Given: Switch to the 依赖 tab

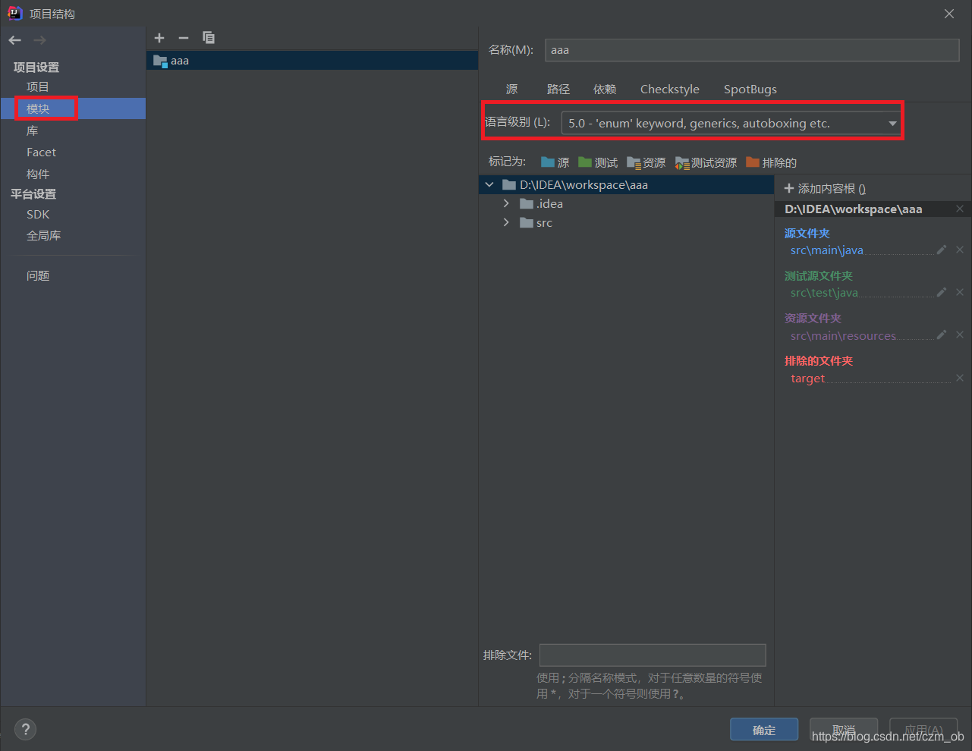Looking at the screenshot, I should [x=605, y=89].
